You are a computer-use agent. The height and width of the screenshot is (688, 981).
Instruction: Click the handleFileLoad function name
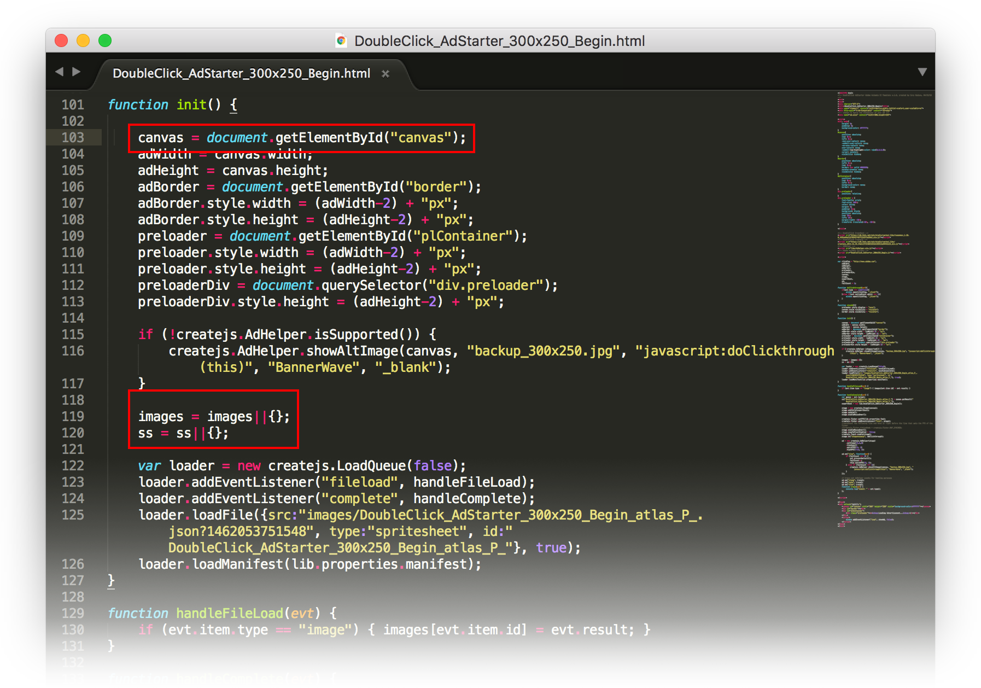229,614
